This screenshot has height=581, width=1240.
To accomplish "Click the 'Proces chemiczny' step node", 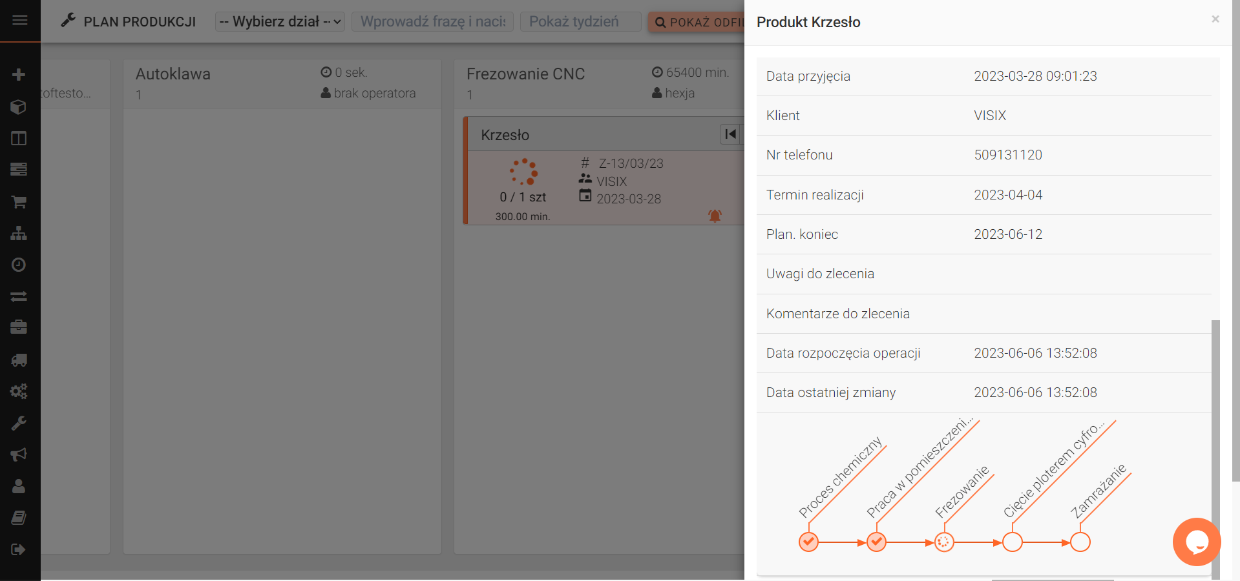I will [808, 542].
